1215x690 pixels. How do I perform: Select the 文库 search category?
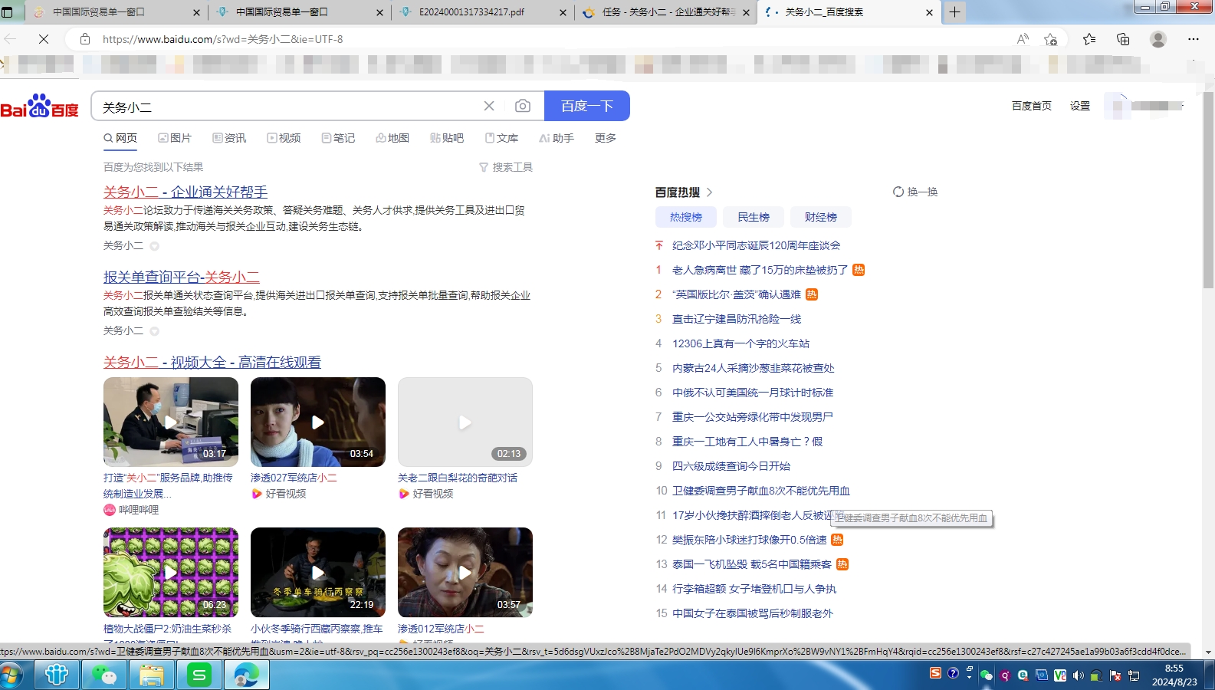pyautogui.click(x=501, y=138)
